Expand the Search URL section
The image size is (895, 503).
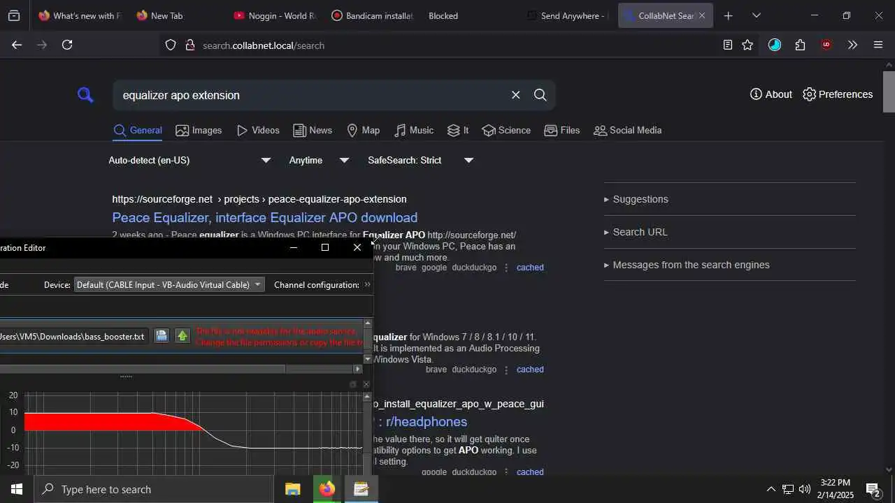click(636, 232)
